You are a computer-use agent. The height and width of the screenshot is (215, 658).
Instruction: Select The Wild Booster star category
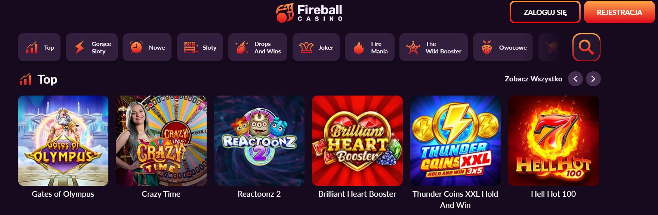(x=433, y=47)
